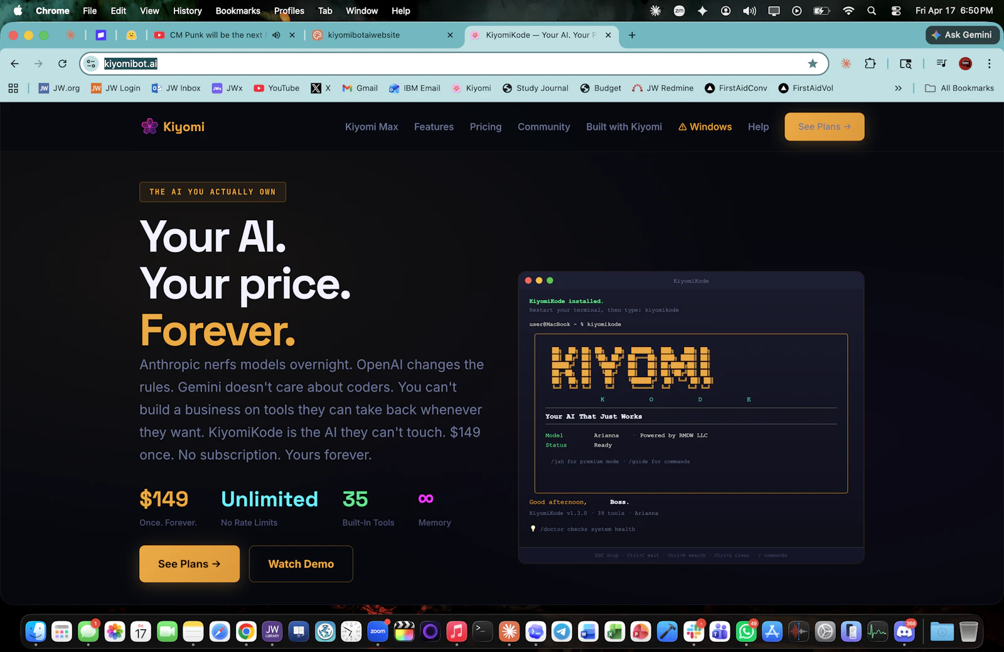Open the Chrome three-dot menu
The width and height of the screenshot is (1004, 652).
point(990,63)
